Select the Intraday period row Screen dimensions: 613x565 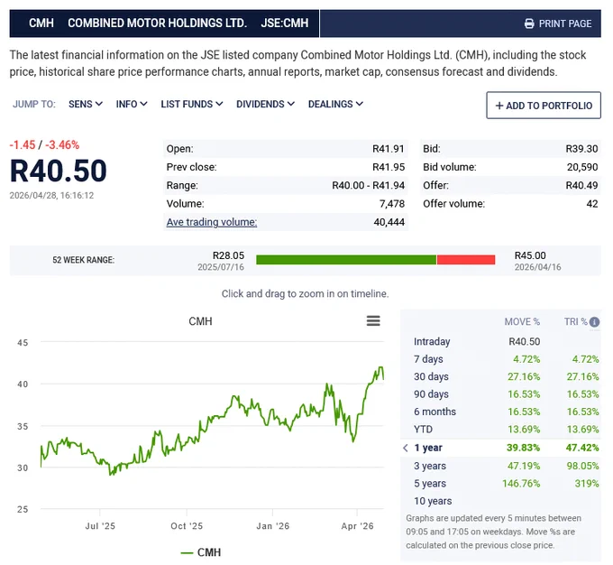click(501, 341)
